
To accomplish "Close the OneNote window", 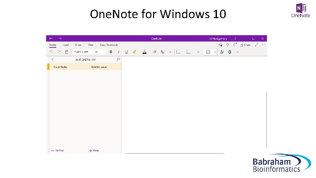I will (x=263, y=39).
